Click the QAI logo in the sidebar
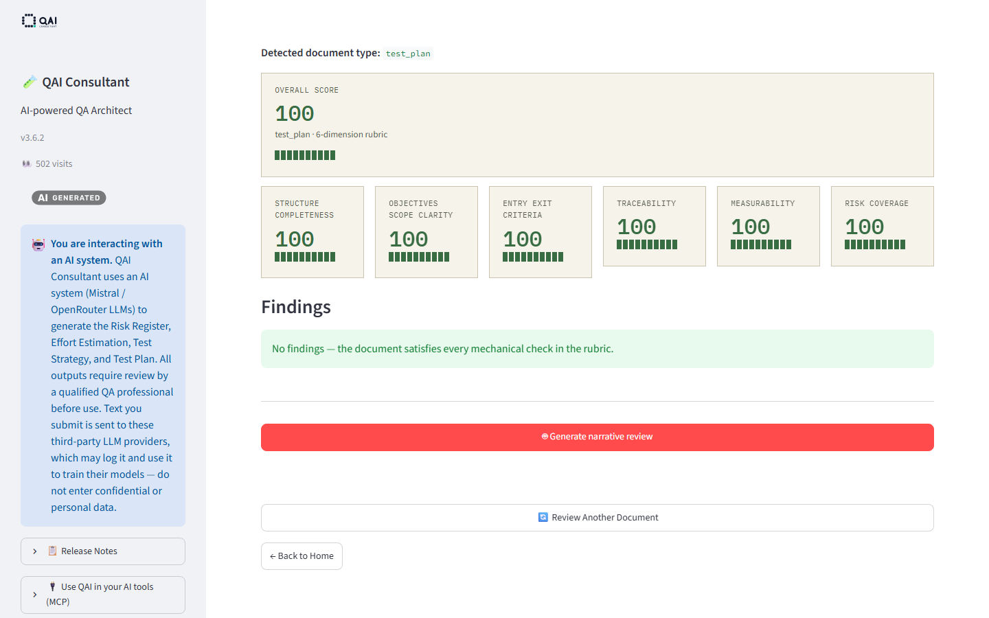The image size is (989, 618). (39, 21)
